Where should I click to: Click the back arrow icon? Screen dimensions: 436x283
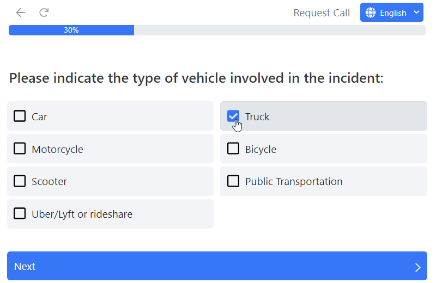tap(20, 13)
